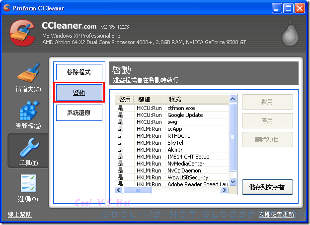Click the horizontal scroll left arrow
Viewport: 310px width, 225px height.
pyautogui.click(x=119, y=190)
